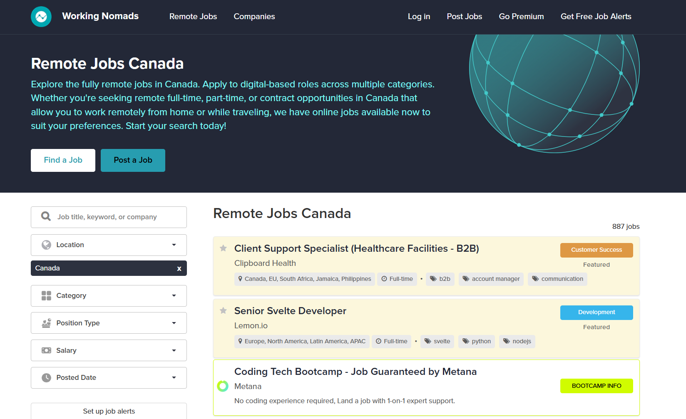Click the Clipboard Health company name
This screenshot has width=686, height=419.
[x=265, y=263]
